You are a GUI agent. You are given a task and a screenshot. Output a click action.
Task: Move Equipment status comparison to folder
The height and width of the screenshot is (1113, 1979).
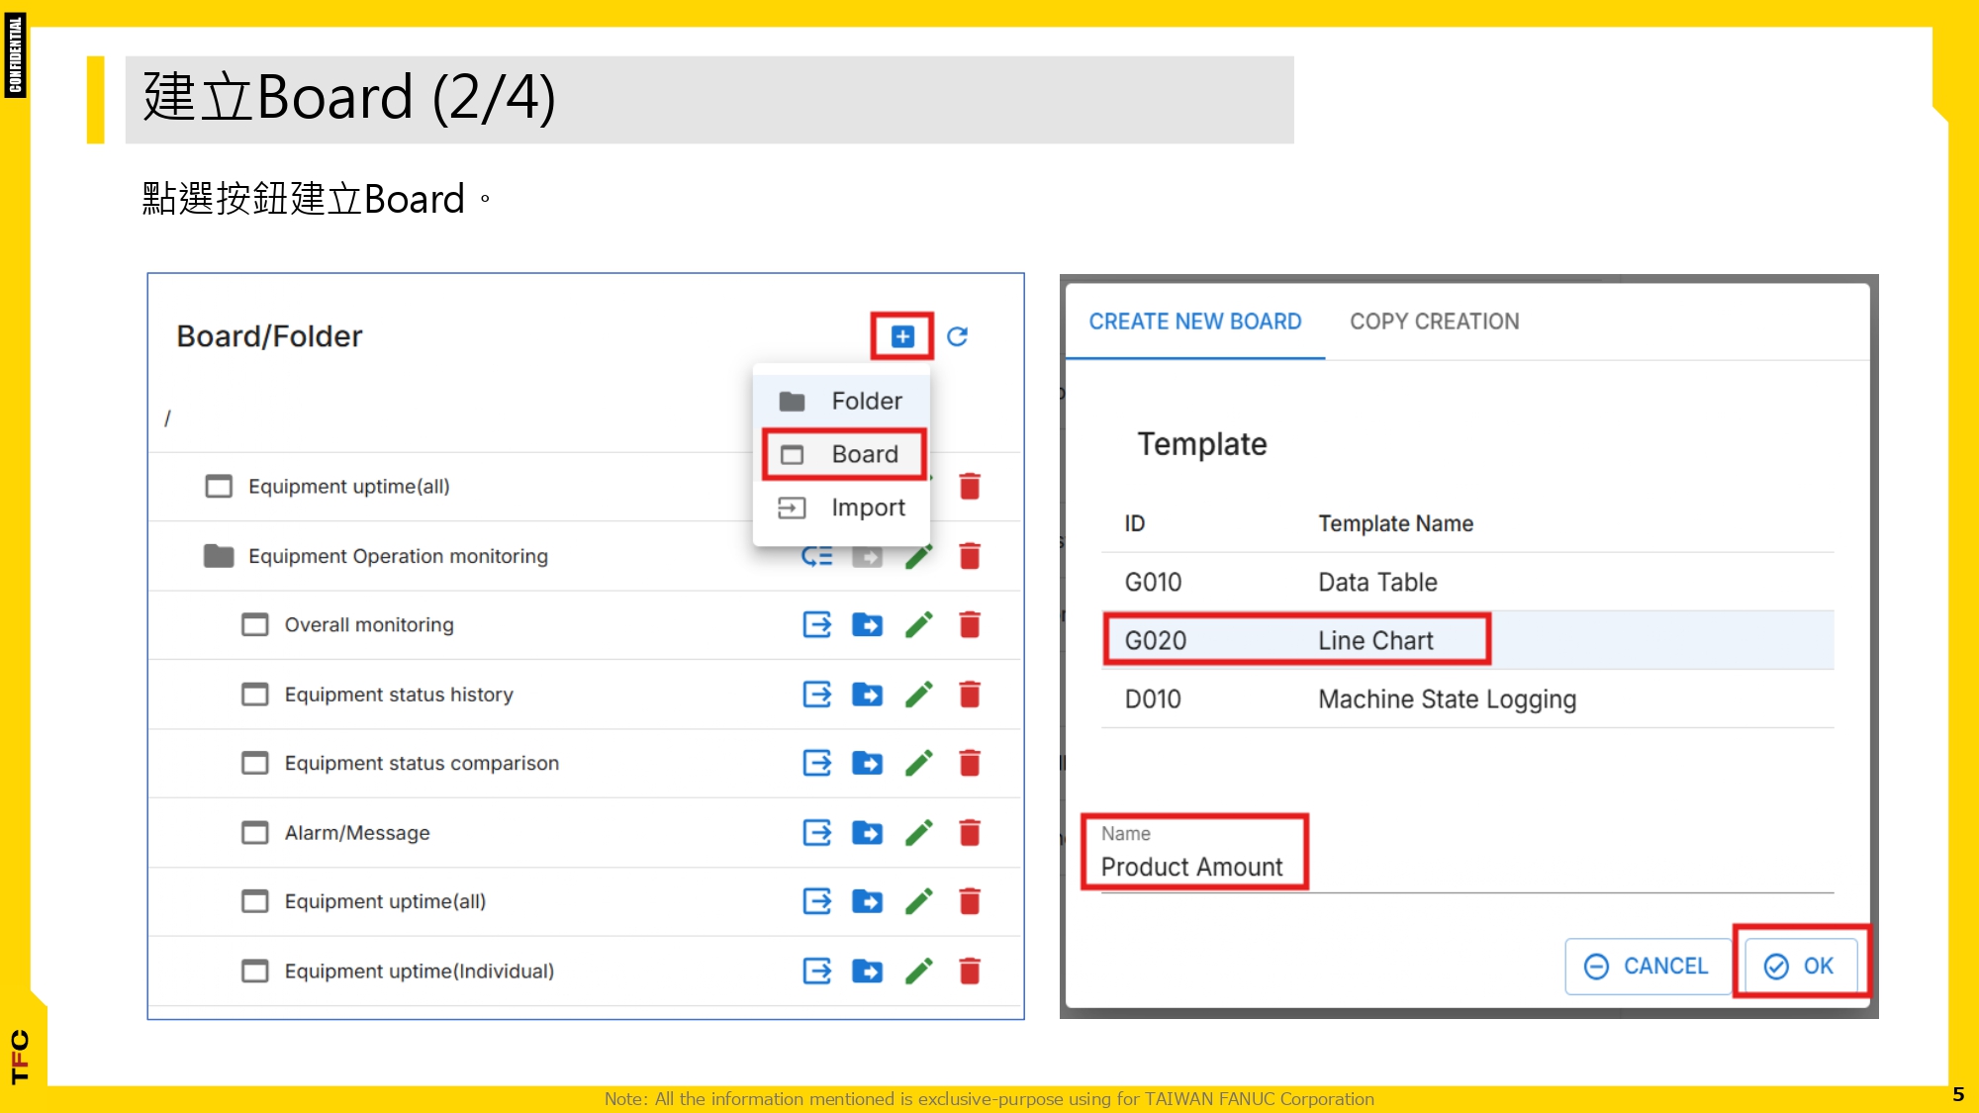tap(867, 764)
